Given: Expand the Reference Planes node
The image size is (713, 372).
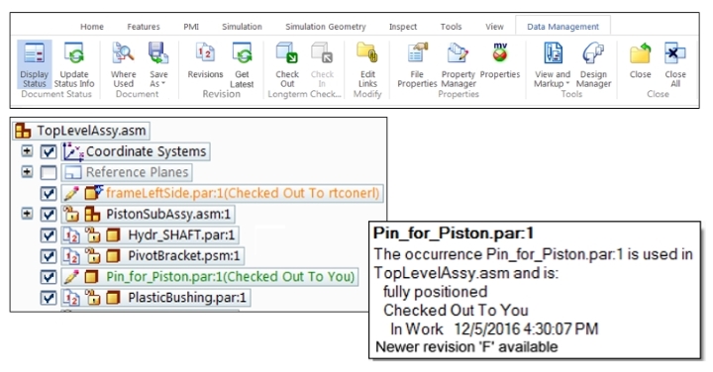Looking at the screenshot, I should pyautogui.click(x=27, y=172).
